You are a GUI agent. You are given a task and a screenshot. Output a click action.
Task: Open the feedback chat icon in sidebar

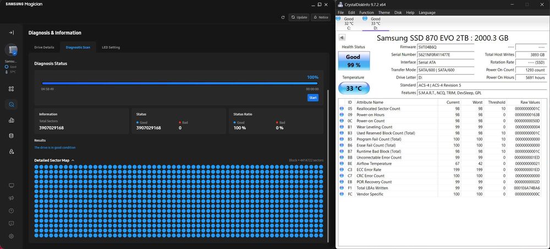click(11, 223)
